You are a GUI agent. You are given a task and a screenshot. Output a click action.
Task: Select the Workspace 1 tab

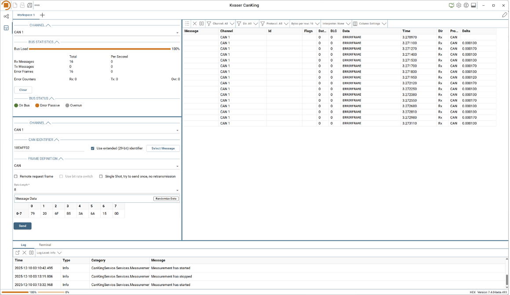[26, 15]
